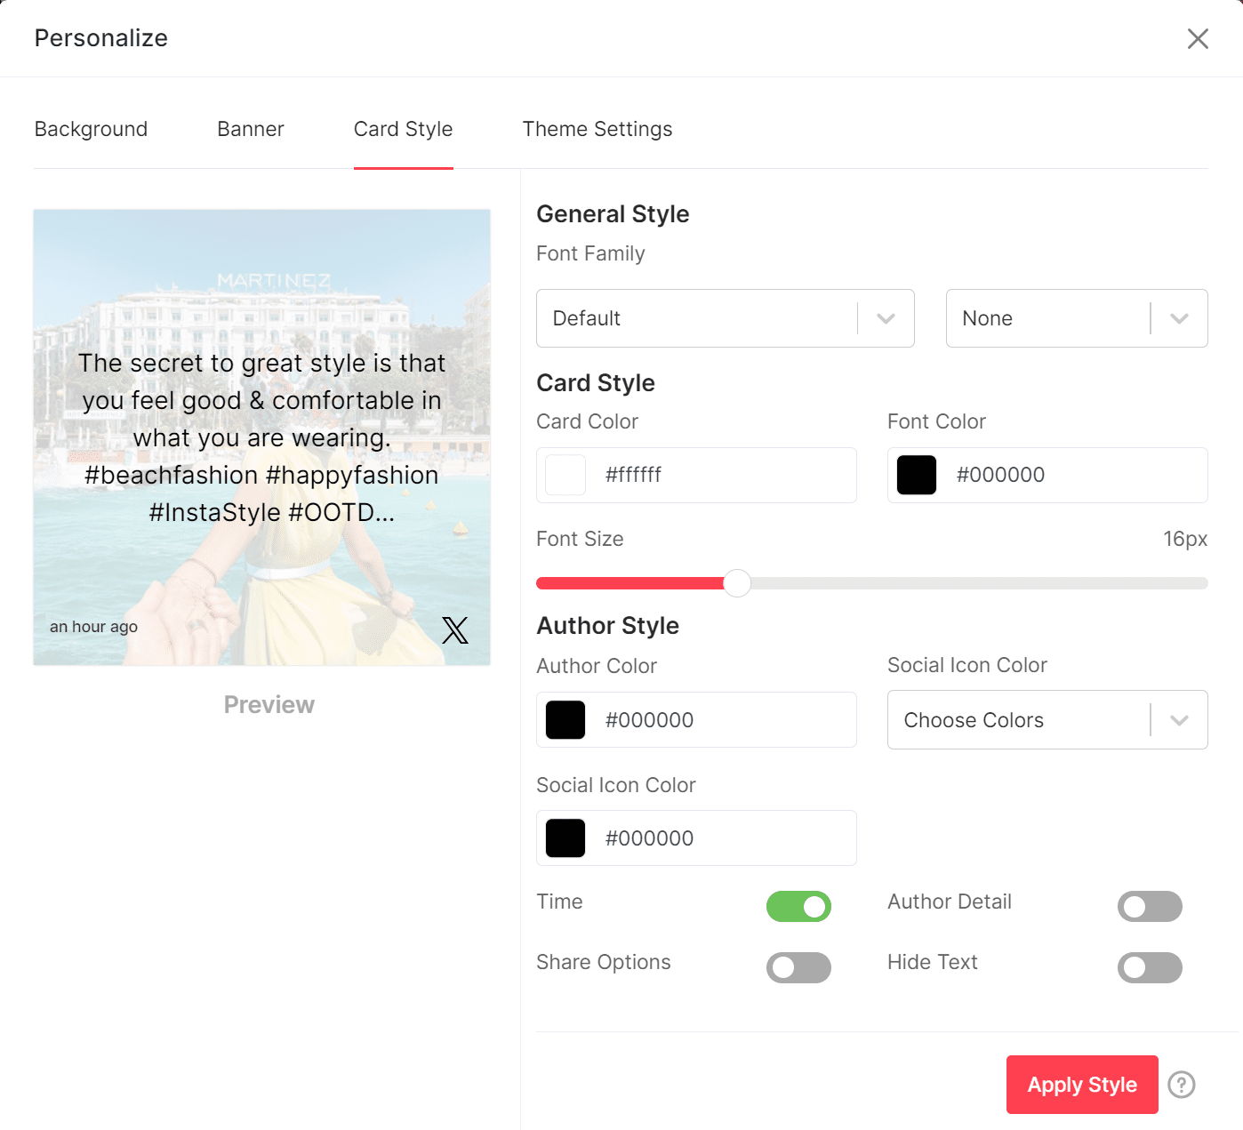Open the Theme Settings tab
This screenshot has width=1243, height=1130.
pos(597,129)
